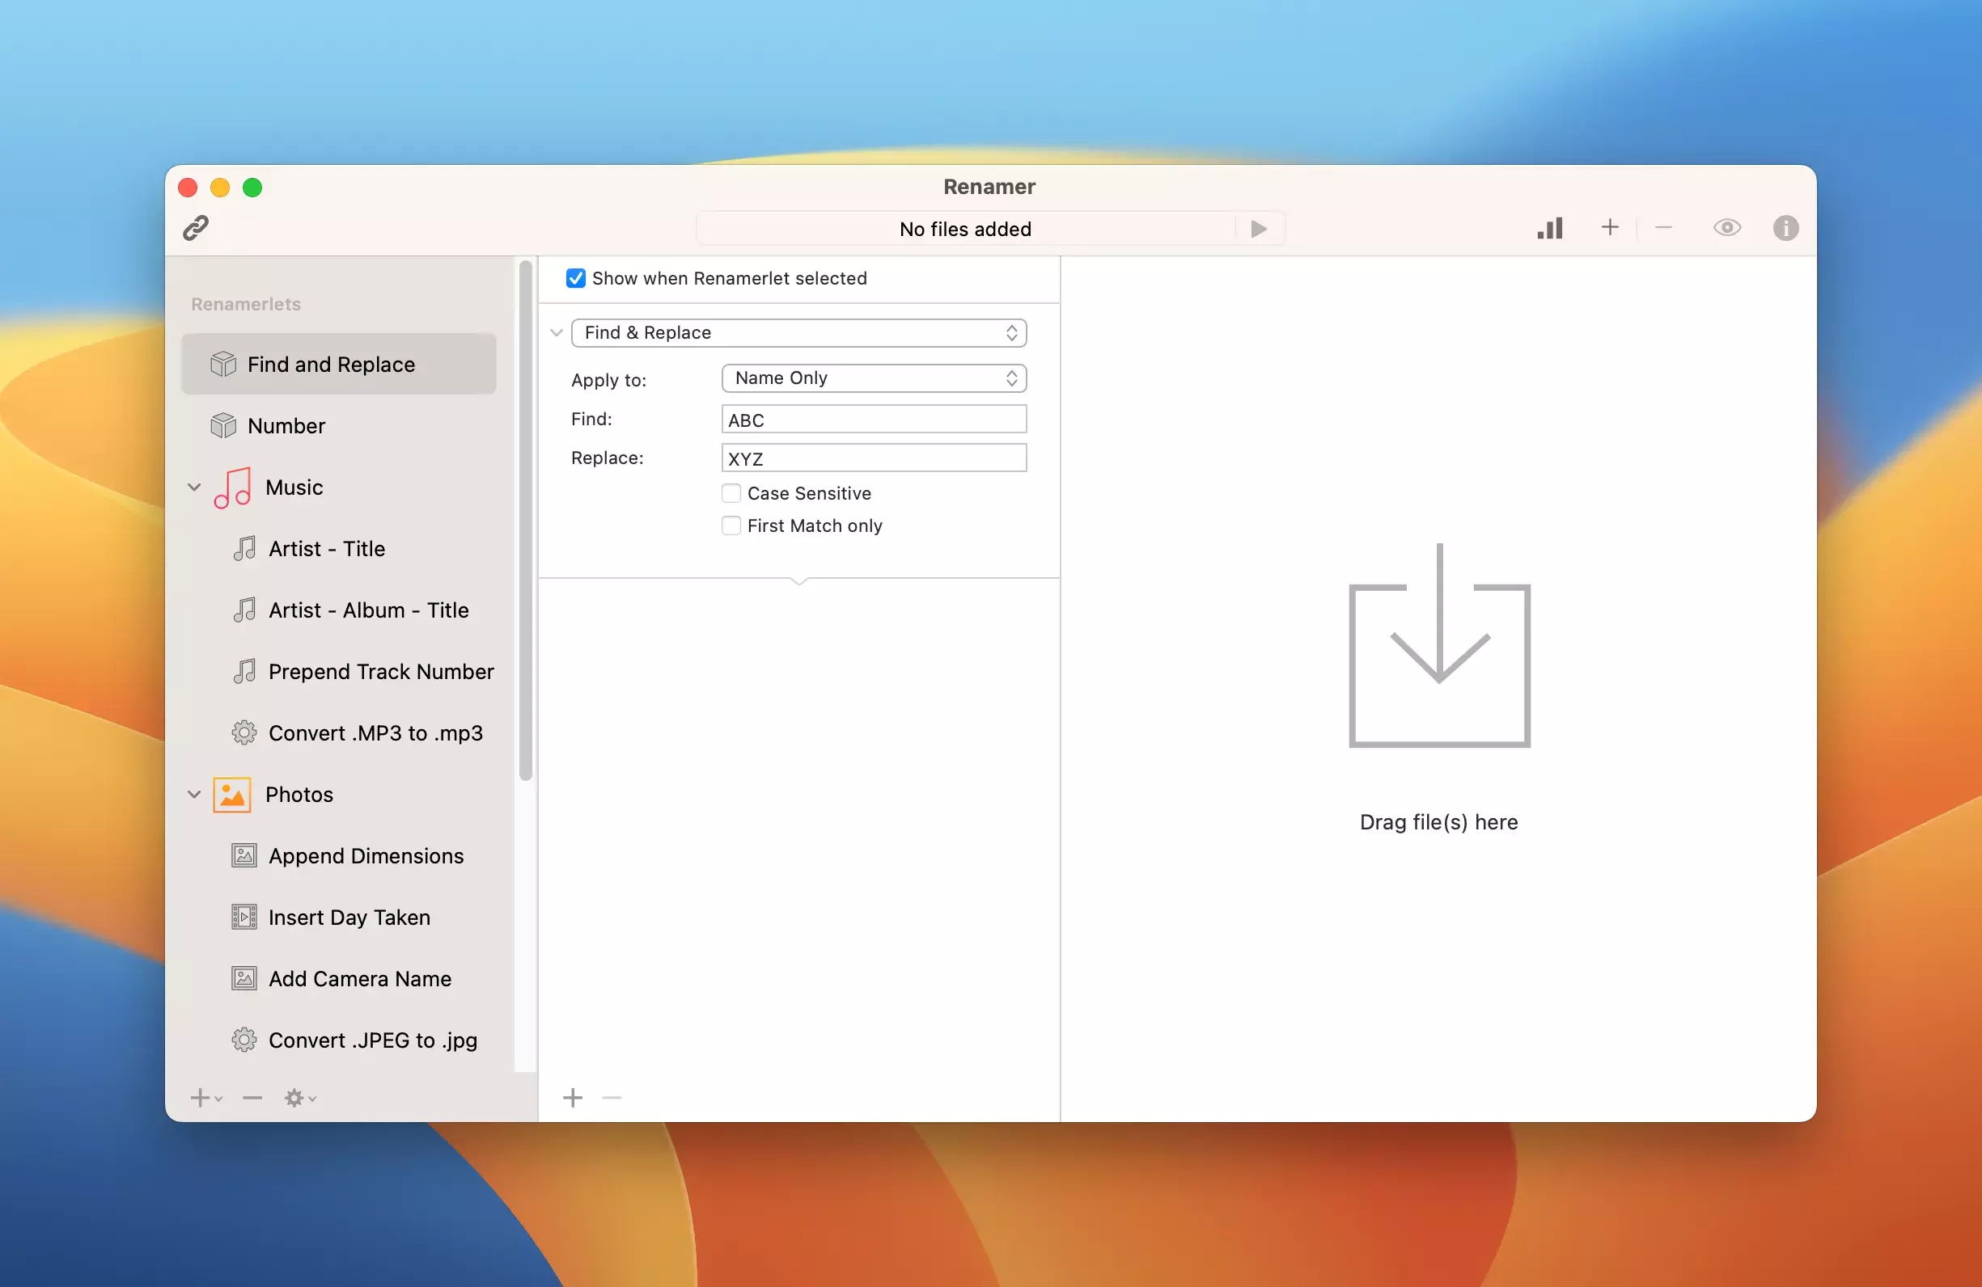The height and width of the screenshot is (1287, 1982).
Task: Open the Find & Replace action dropdown
Action: coord(798,333)
